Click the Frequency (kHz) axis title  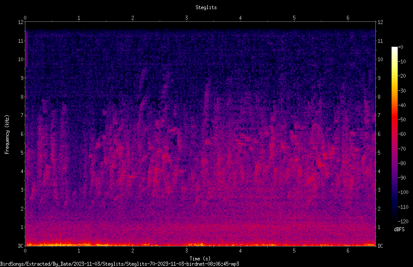[x=7, y=134]
